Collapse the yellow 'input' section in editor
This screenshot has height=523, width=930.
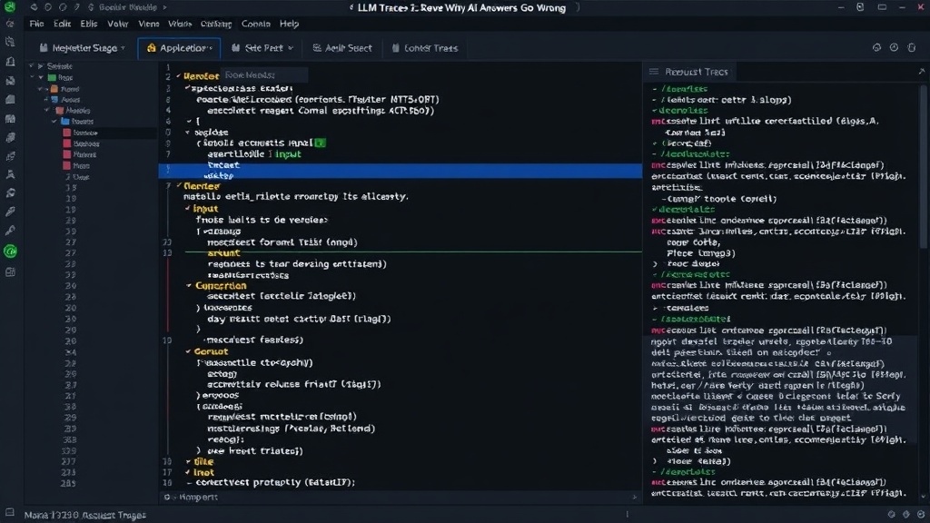point(187,209)
